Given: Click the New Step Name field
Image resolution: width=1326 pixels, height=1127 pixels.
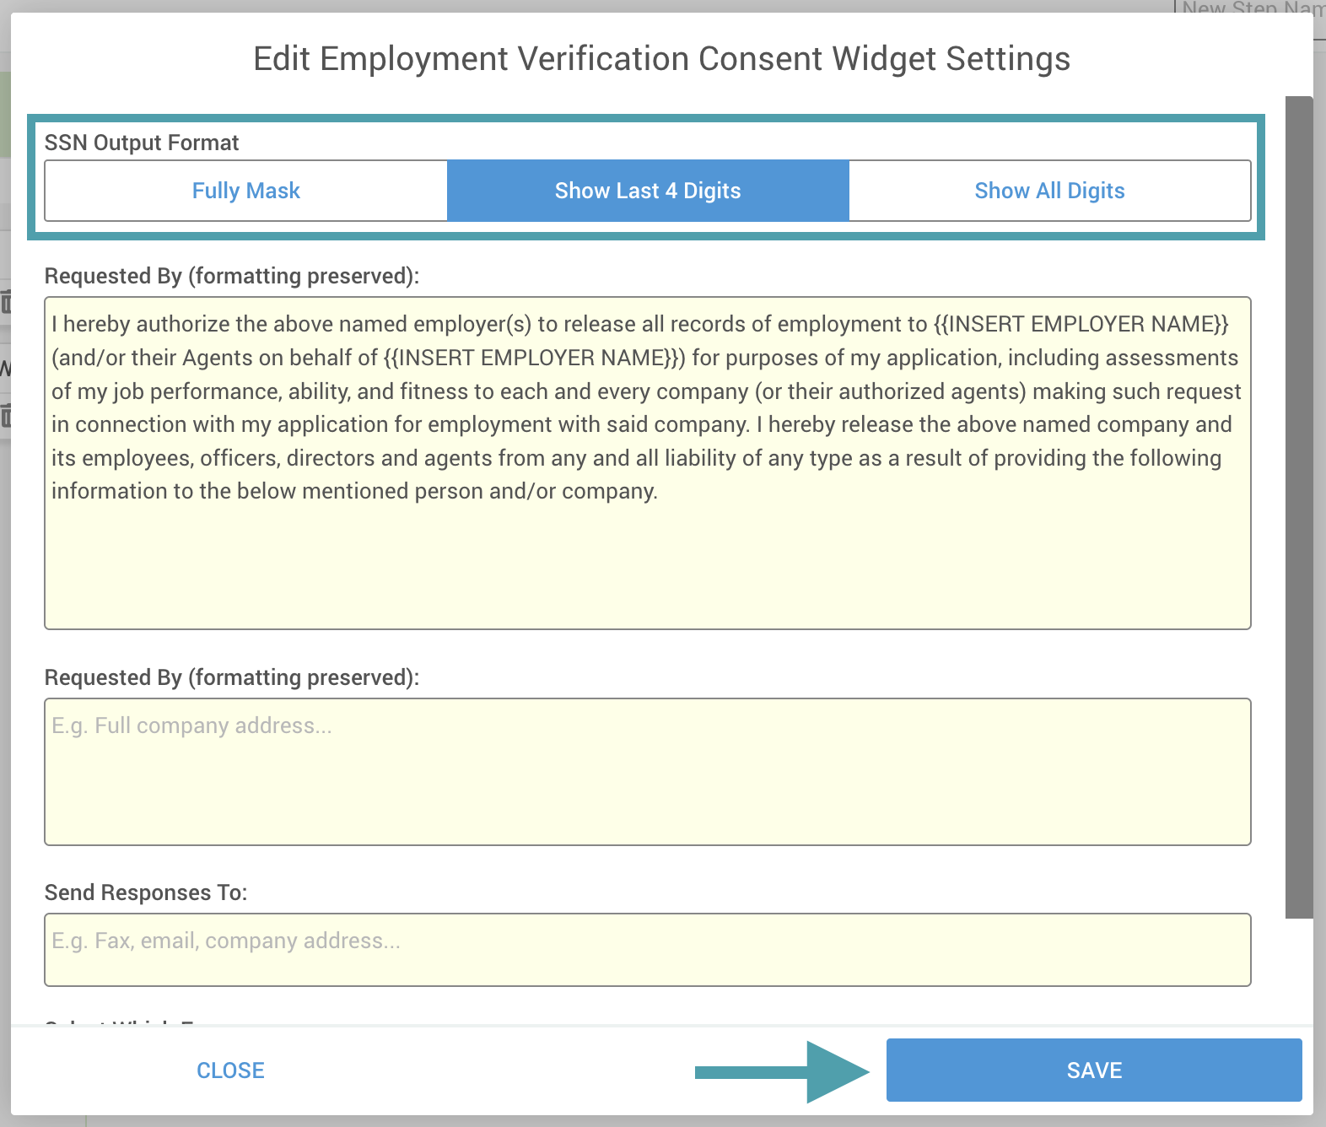Looking at the screenshot, I should (x=1250, y=7).
